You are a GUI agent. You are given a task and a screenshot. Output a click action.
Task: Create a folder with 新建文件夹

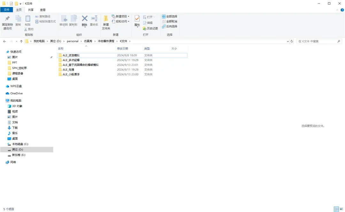[106, 22]
